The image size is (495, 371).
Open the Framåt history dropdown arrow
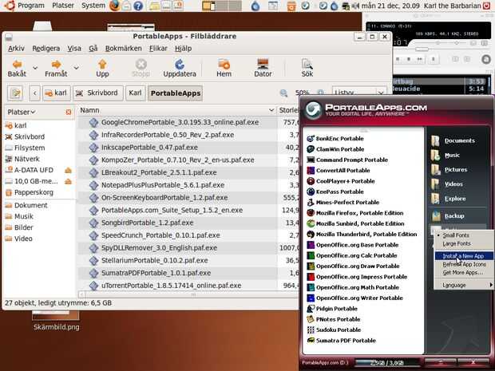coord(76,68)
